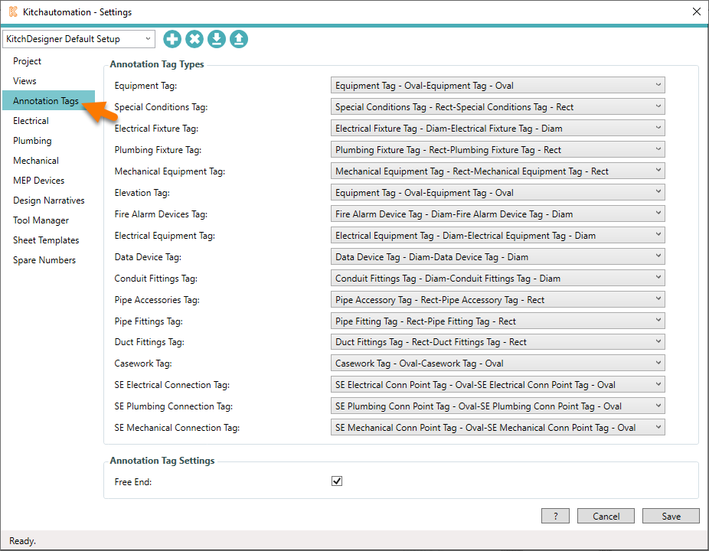Open the Equipment Tag dropdown

click(497, 85)
